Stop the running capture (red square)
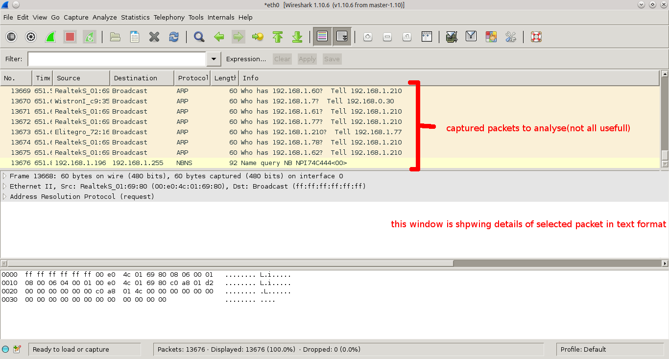 point(70,37)
